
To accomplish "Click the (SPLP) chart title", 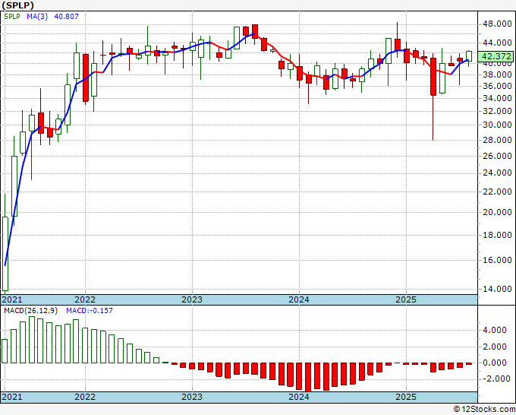I will point(17,5).
